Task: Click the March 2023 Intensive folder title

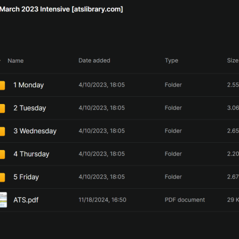Action: click(x=62, y=9)
